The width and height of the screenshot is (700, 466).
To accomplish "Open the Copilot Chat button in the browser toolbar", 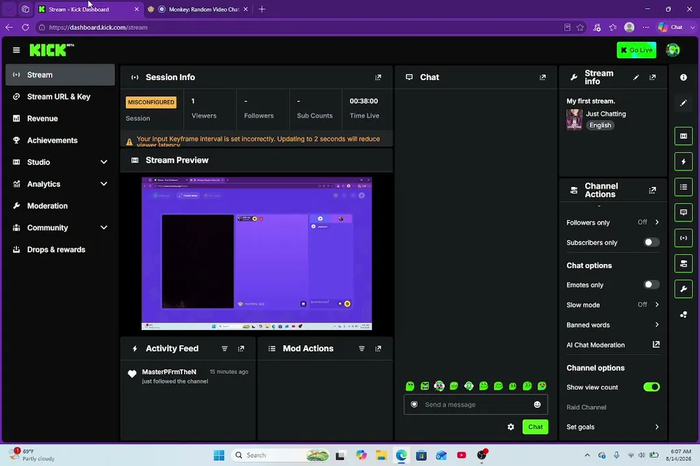I will [671, 27].
